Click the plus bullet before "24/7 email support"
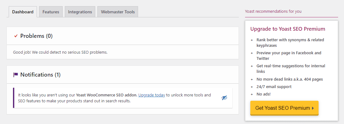 tap(252, 86)
